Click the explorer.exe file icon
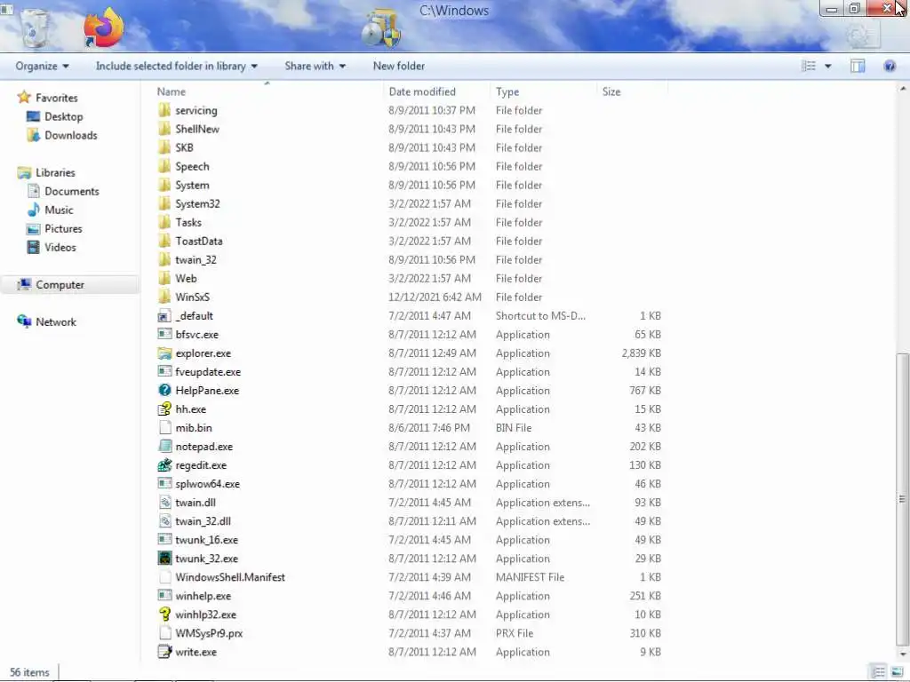910x682 pixels. click(164, 353)
